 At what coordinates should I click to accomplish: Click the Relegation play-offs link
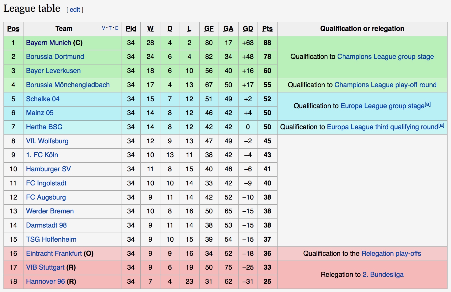(391, 253)
